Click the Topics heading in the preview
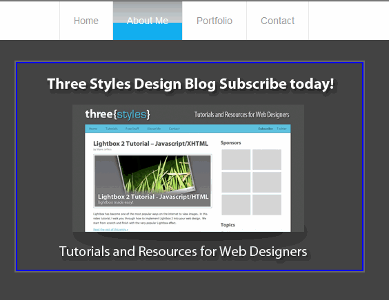389x300 pixels. (x=228, y=225)
